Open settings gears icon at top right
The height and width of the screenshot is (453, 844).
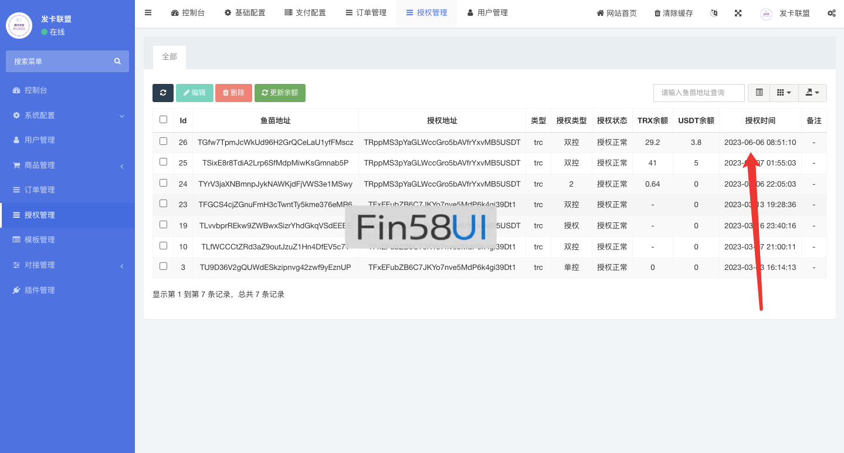click(831, 13)
